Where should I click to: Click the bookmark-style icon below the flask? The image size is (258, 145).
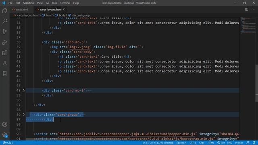click(4, 73)
